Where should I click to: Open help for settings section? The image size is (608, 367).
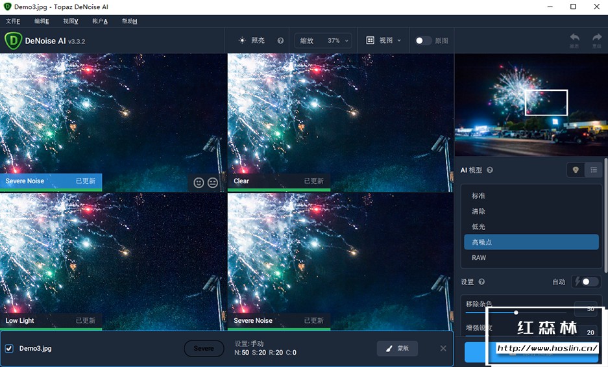tap(481, 282)
